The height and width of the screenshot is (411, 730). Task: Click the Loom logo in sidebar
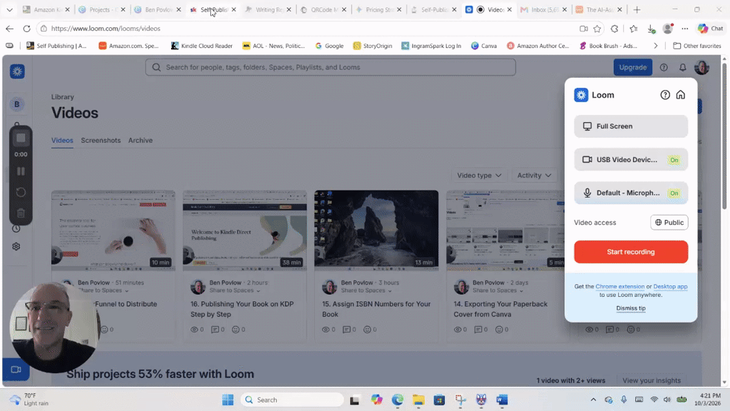(x=17, y=71)
